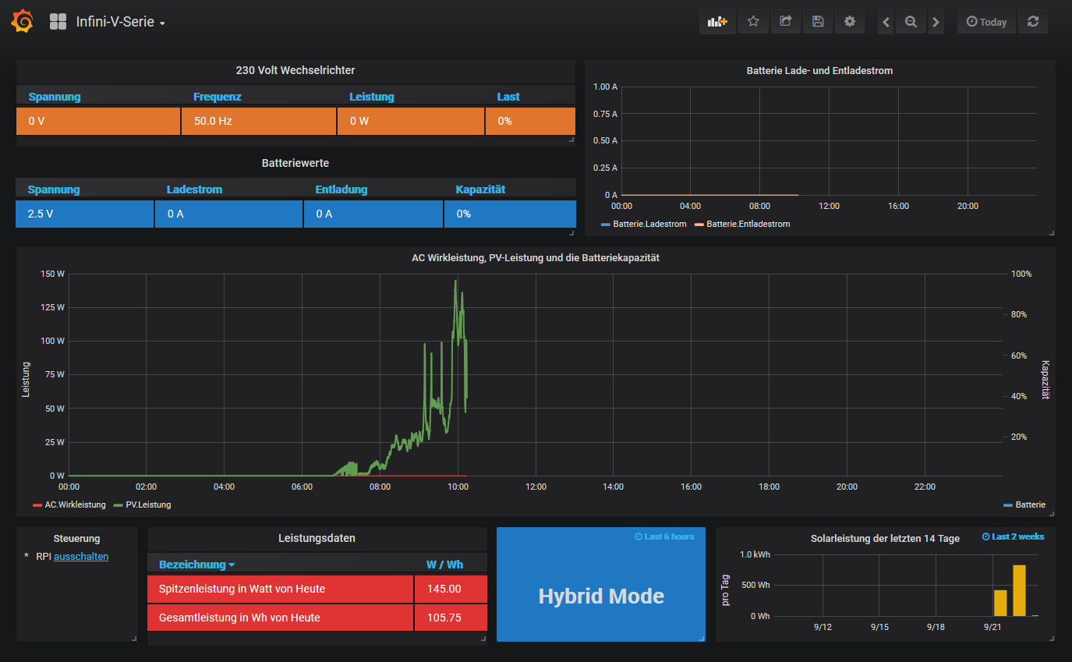This screenshot has width=1072, height=662.
Task: Click the RPI ausschalten link
Action: [x=80, y=557]
